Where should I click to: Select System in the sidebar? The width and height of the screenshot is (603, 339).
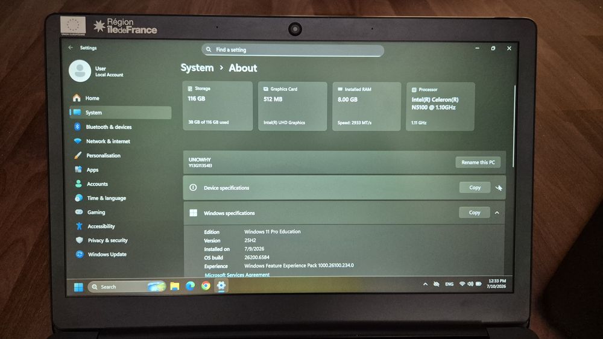[x=121, y=113]
